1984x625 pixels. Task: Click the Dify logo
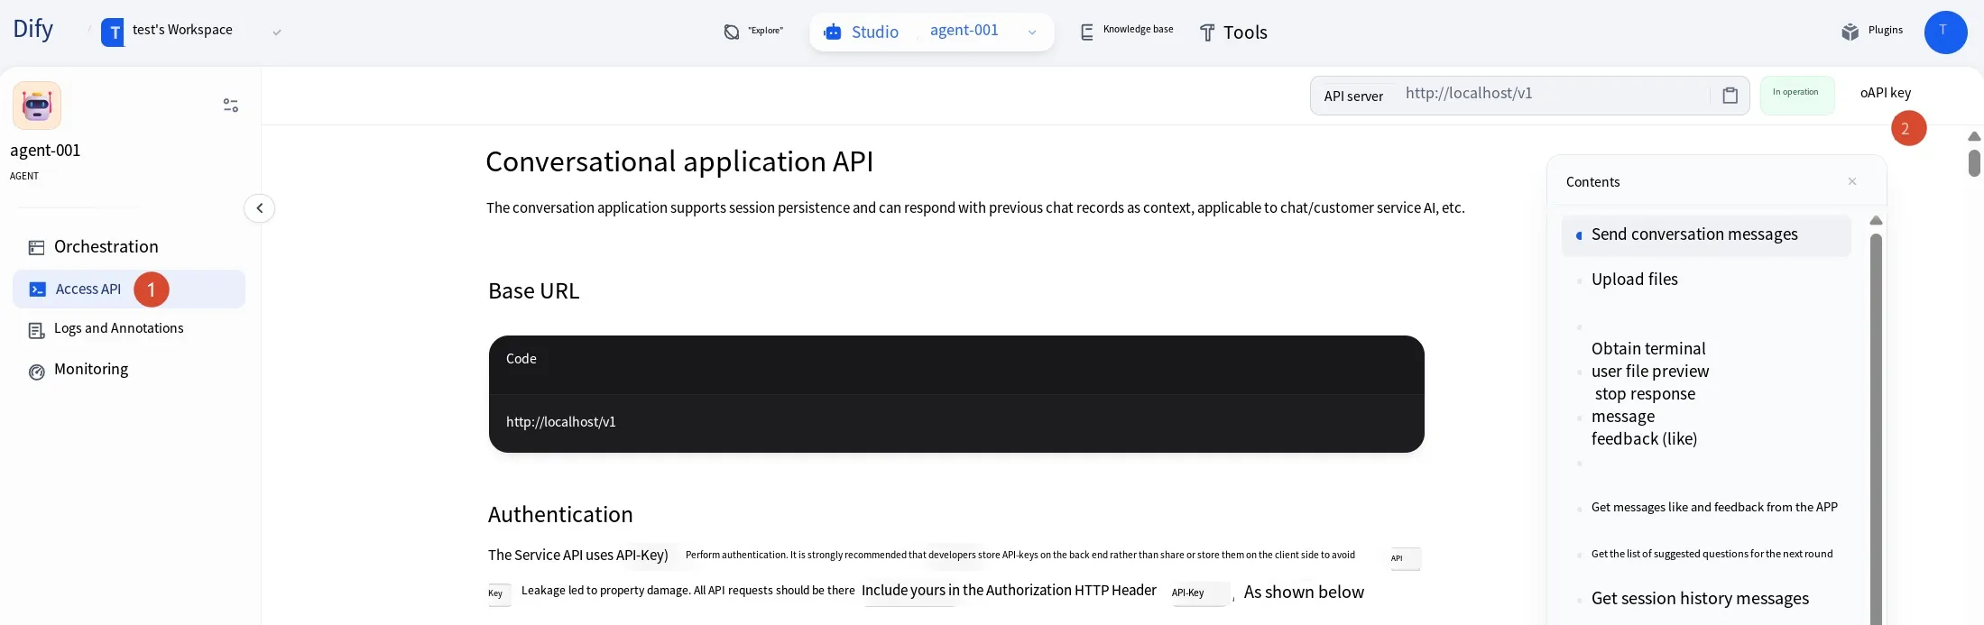tap(33, 30)
